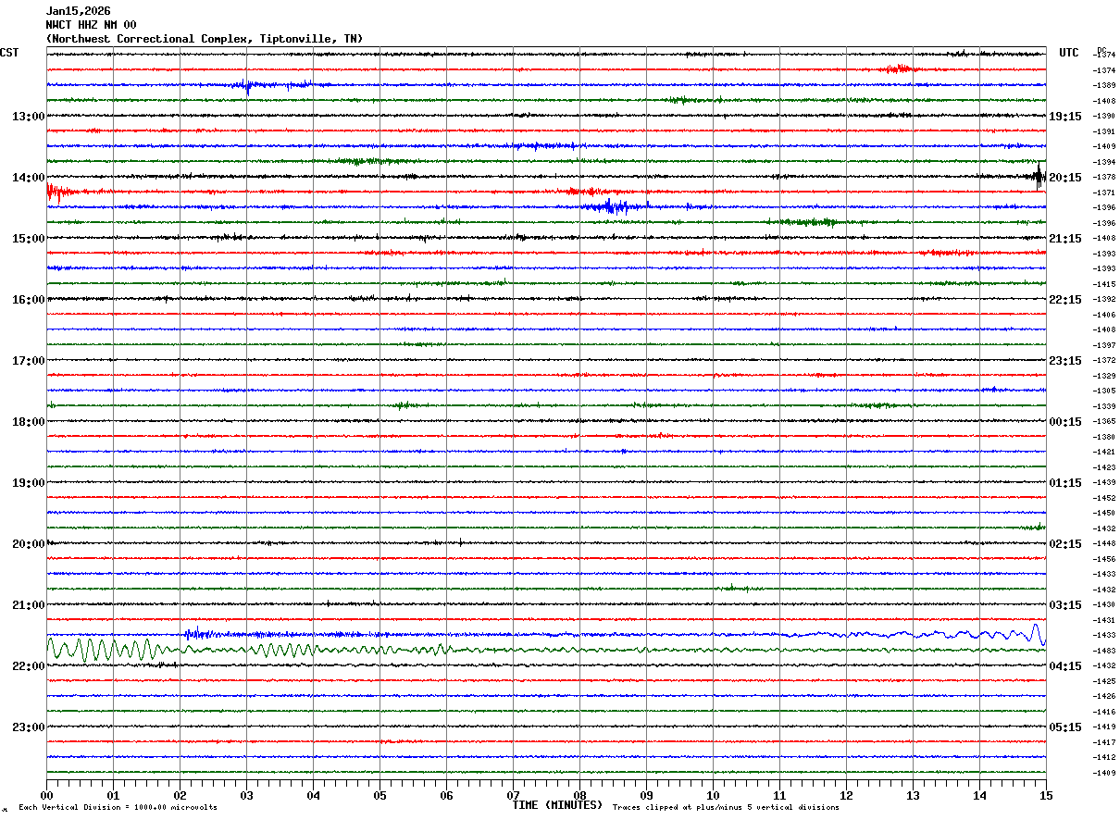The image size is (1120, 820).
Task: Click the "TIME (MINUTES)" axis title
Action: click(x=557, y=805)
